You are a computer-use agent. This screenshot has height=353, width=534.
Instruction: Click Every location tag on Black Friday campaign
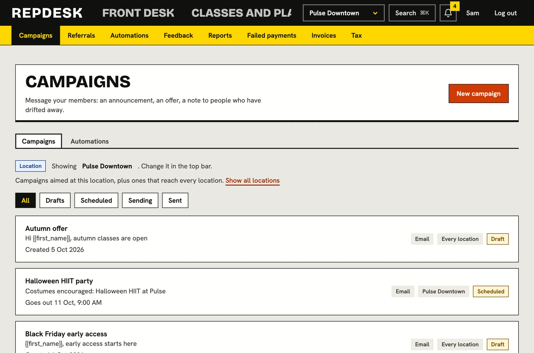click(460, 344)
